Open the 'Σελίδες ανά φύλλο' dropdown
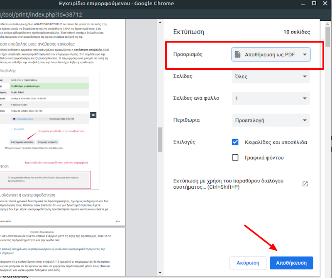The width and height of the screenshot is (332, 278). [x=271, y=98]
